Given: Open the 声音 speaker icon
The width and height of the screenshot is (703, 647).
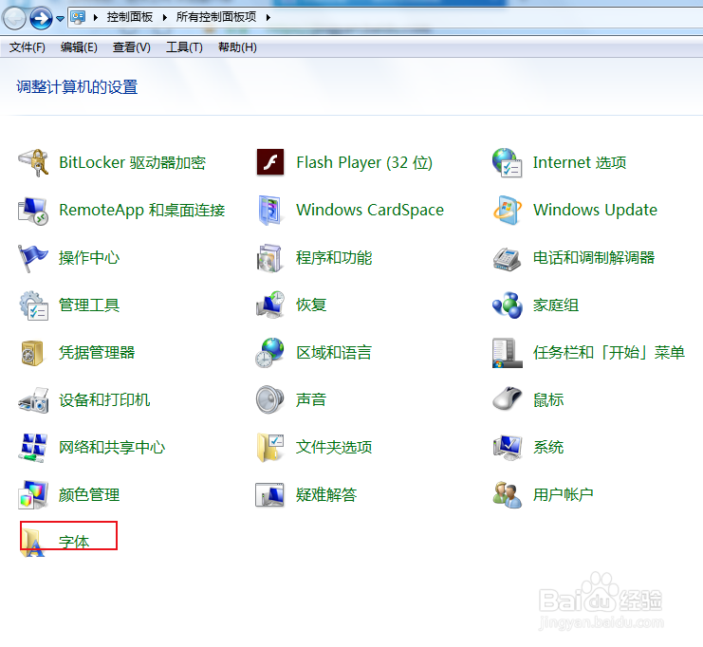Looking at the screenshot, I should [269, 399].
